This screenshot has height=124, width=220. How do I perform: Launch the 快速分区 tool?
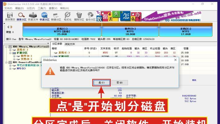(x=44, y=16)
